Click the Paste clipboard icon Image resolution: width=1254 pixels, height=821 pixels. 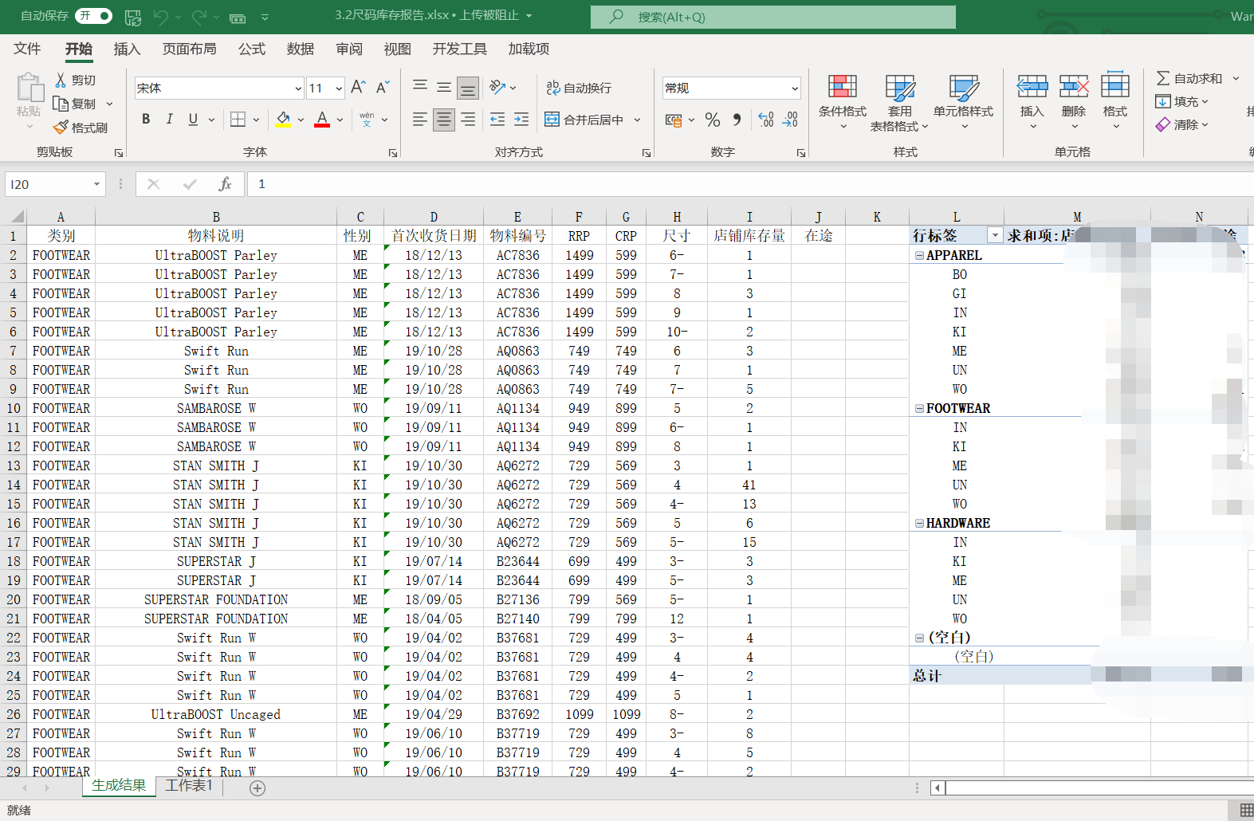(x=29, y=88)
